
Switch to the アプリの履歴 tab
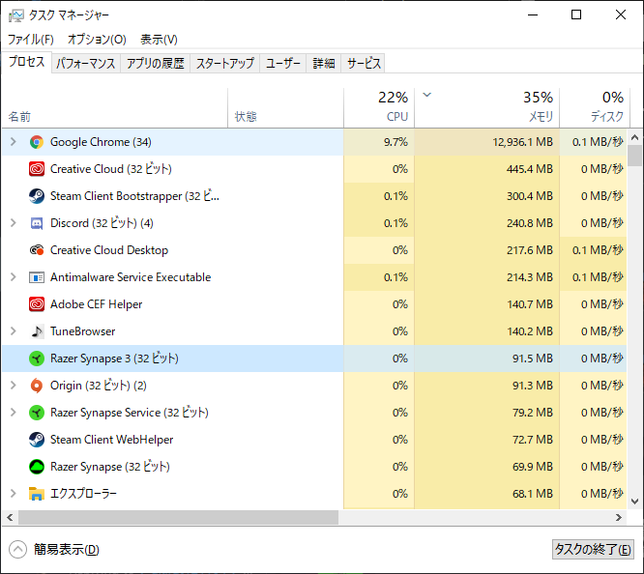(x=156, y=63)
